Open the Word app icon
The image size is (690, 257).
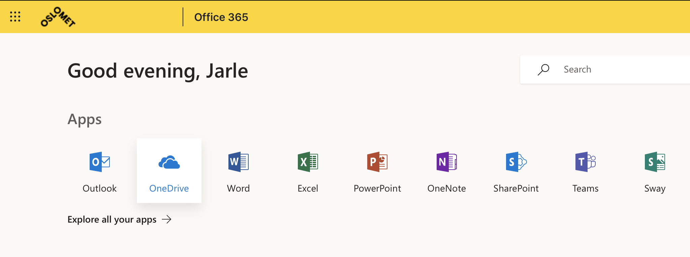pyautogui.click(x=239, y=162)
